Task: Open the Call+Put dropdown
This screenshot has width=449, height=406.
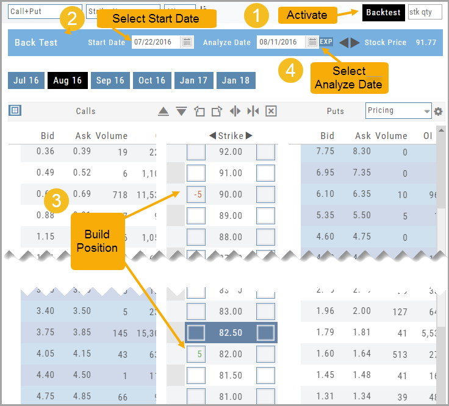Action: [45, 12]
